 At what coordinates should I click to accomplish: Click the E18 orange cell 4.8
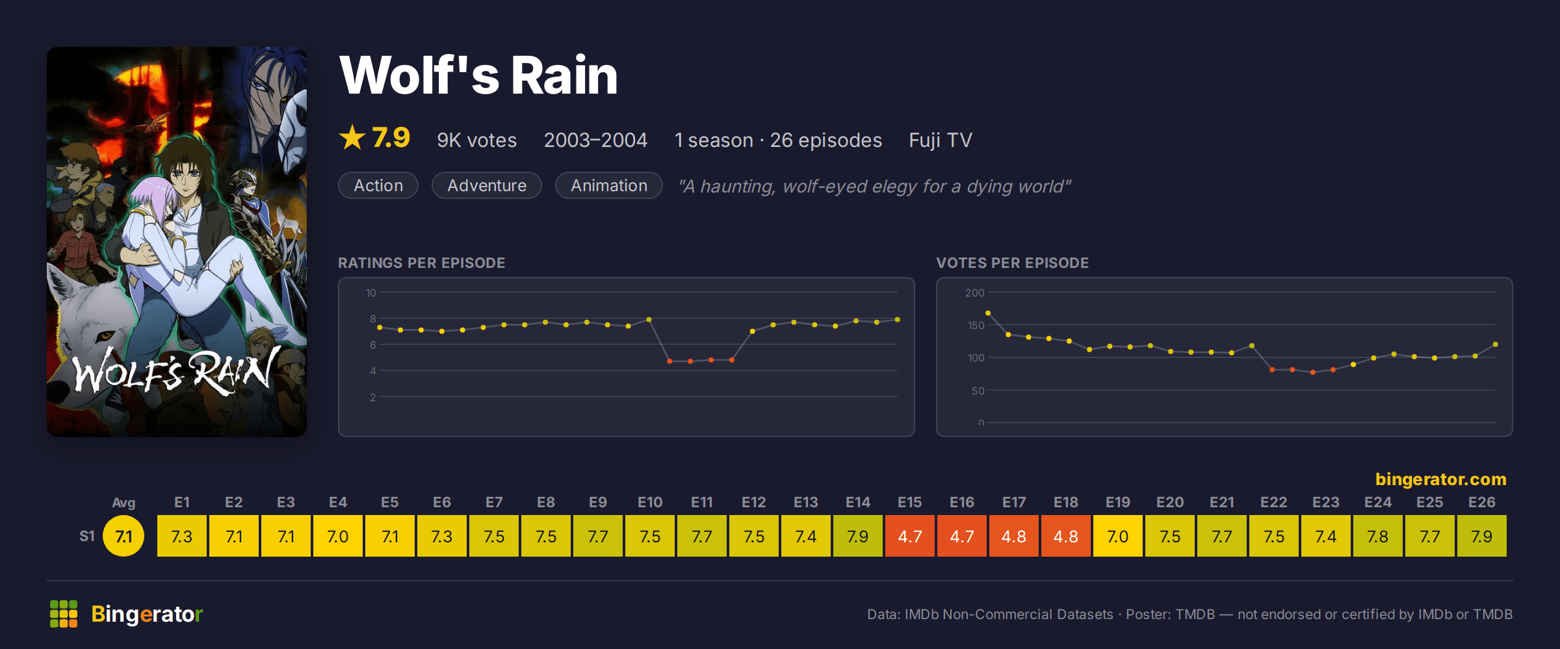click(x=1066, y=536)
